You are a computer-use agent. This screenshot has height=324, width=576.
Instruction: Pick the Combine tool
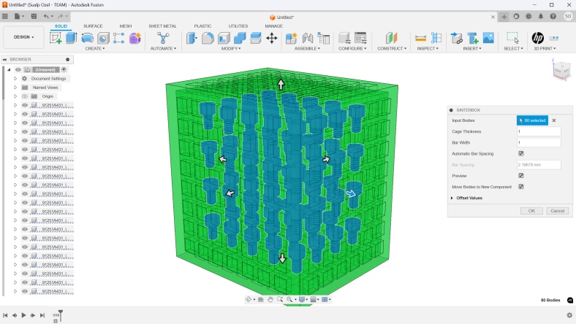coord(240,38)
